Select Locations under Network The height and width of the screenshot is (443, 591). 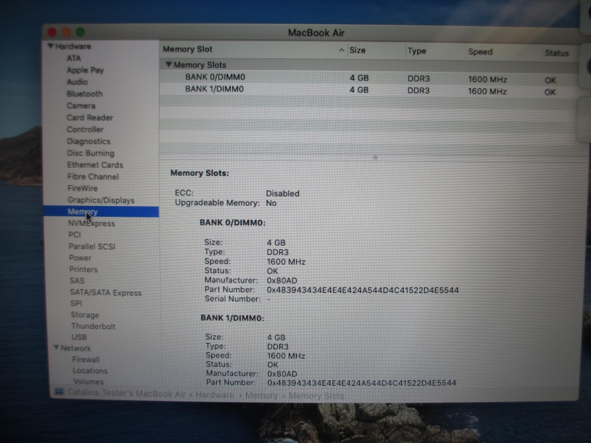pos(90,370)
